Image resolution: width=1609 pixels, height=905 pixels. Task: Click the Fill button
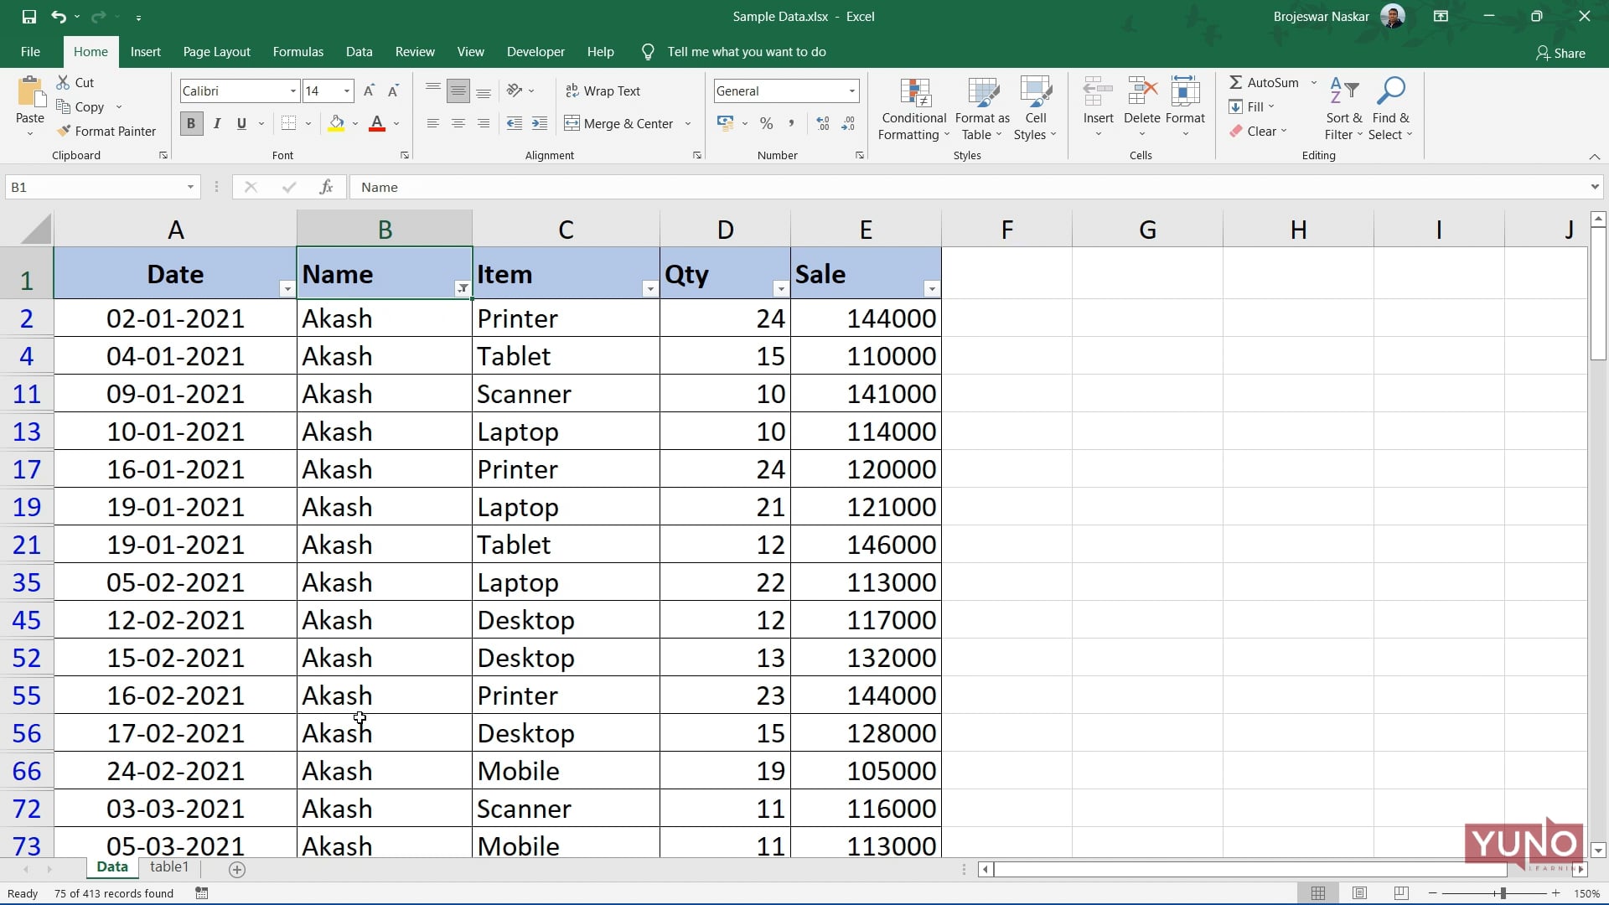[x=1252, y=106]
